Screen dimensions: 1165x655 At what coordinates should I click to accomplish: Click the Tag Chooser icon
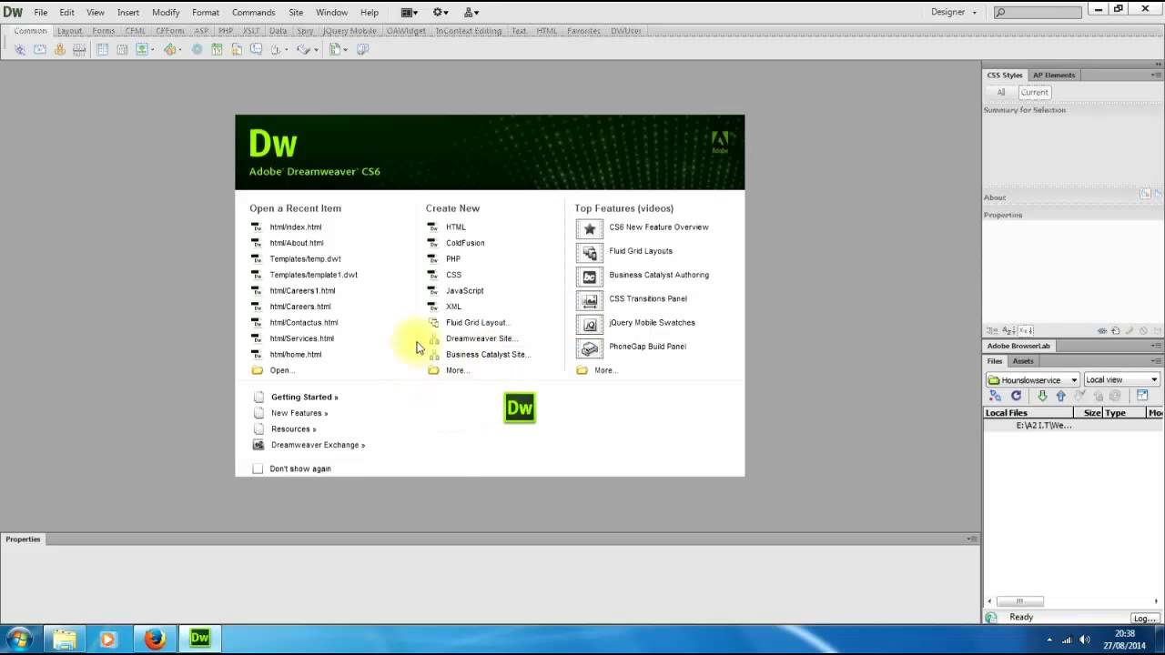point(361,49)
